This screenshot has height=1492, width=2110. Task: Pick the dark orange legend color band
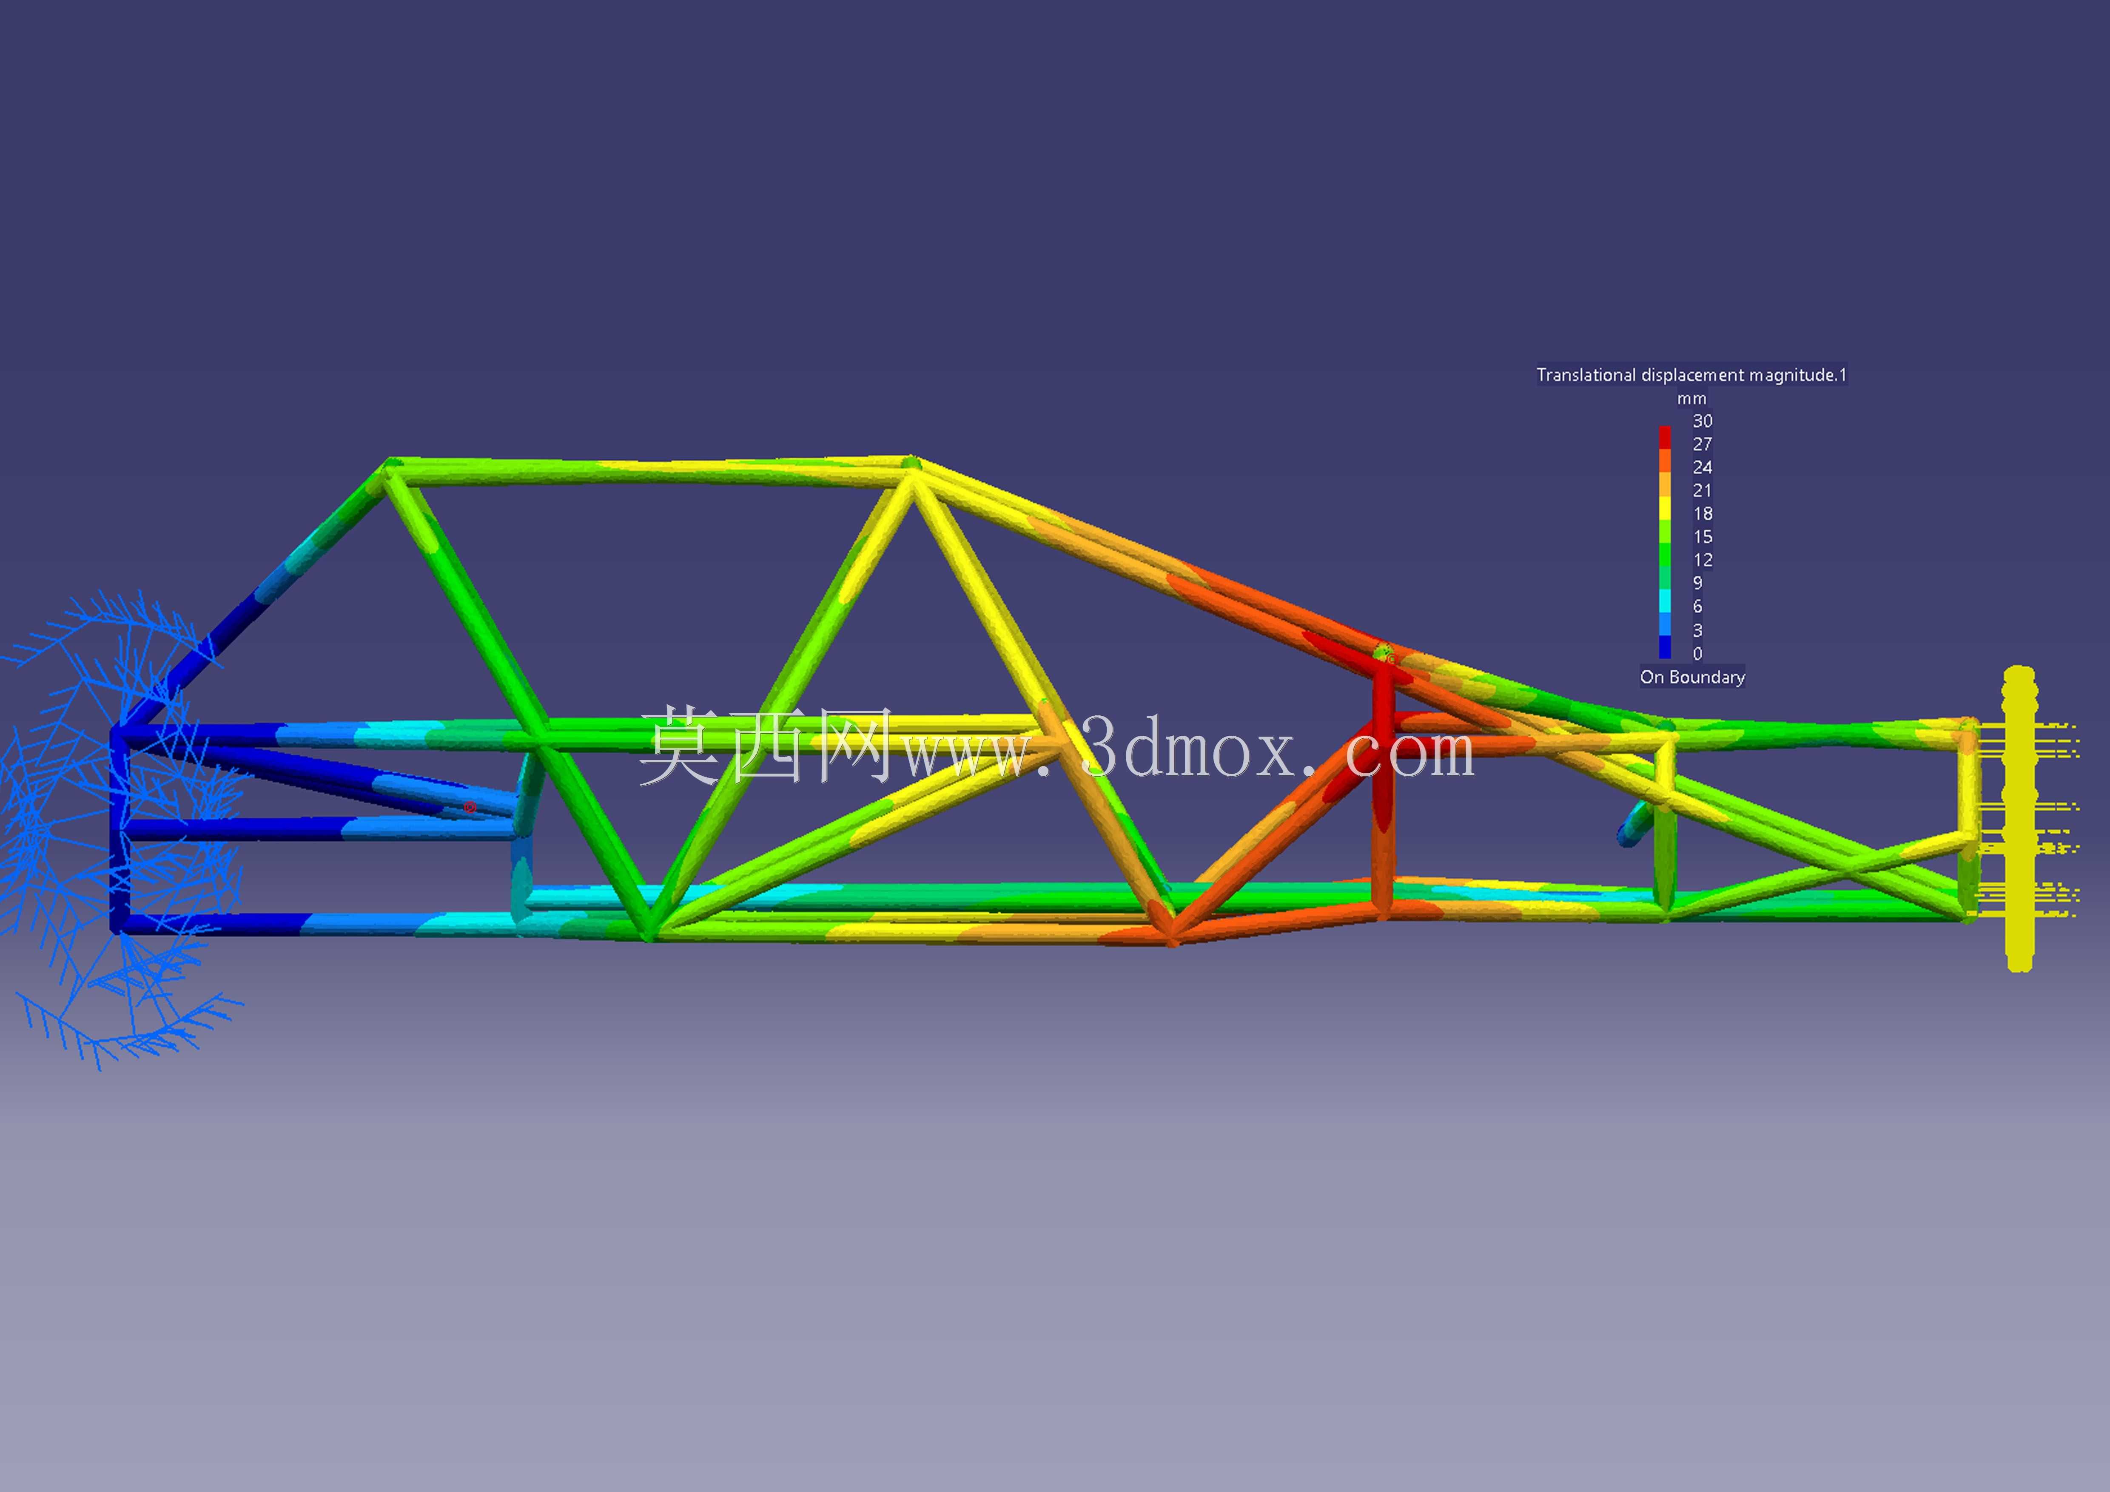click(x=1665, y=461)
